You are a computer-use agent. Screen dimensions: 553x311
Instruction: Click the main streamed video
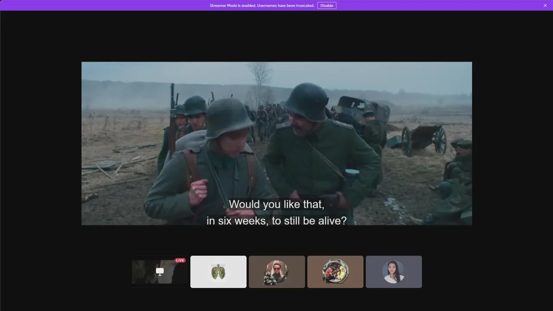[276, 143]
